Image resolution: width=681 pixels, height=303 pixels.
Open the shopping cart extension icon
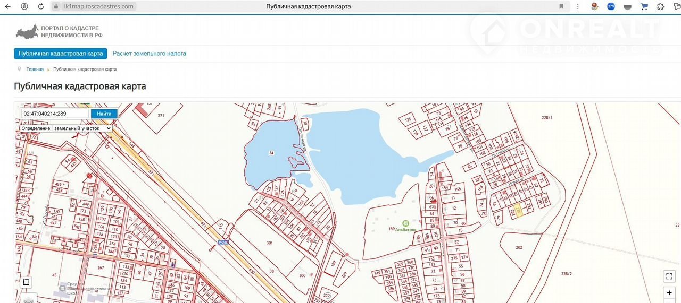tap(644, 6)
